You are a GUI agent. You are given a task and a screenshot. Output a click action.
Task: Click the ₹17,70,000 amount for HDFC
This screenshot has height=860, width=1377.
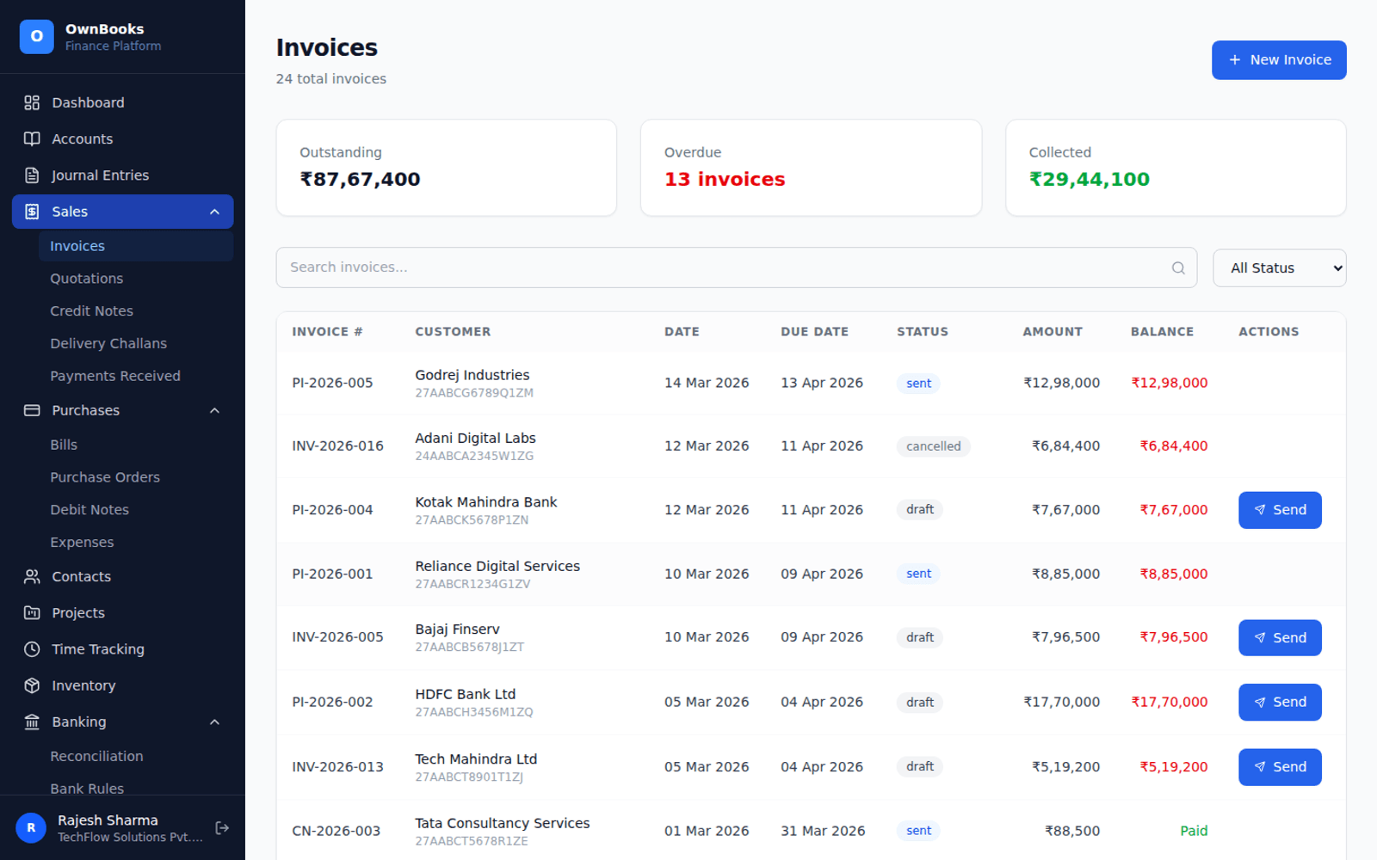click(x=1061, y=702)
